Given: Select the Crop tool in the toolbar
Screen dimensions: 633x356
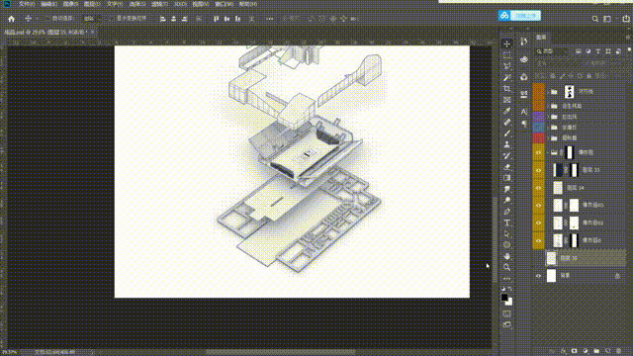Looking at the screenshot, I should click(507, 88).
